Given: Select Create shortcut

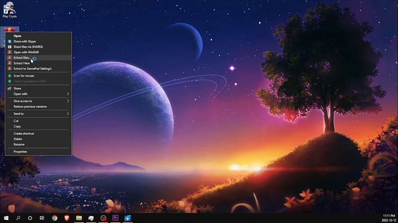Looking at the screenshot, I should pos(39,134).
